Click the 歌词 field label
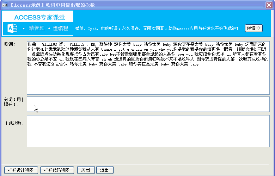 pyautogui.click(x=10, y=44)
